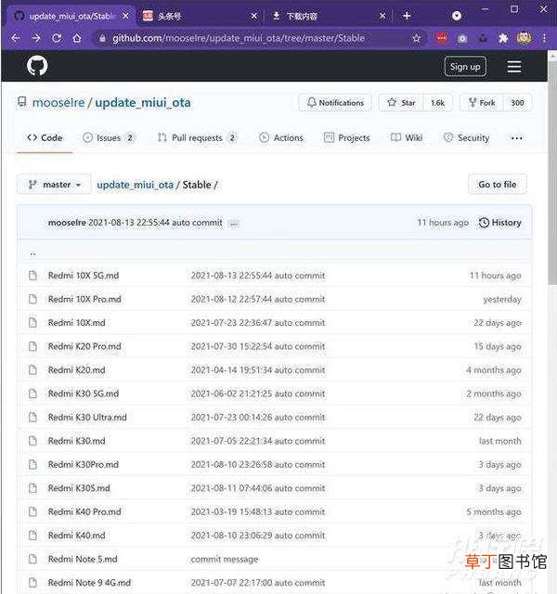This screenshot has width=557, height=594.
Task: Click commit message of Redmi K30.md row
Action: point(258,441)
